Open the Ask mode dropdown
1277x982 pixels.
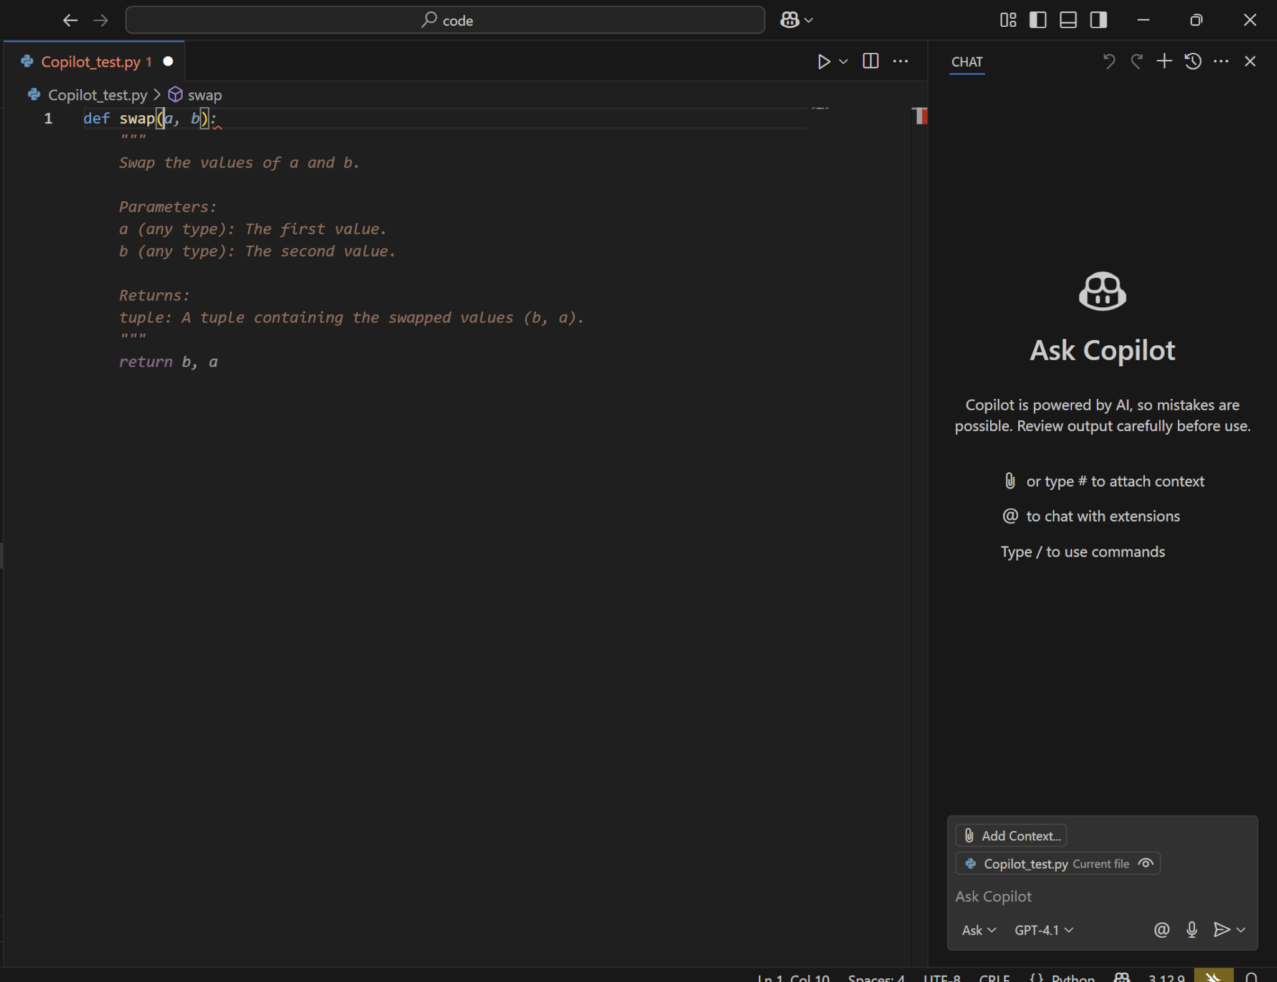pos(978,930)
